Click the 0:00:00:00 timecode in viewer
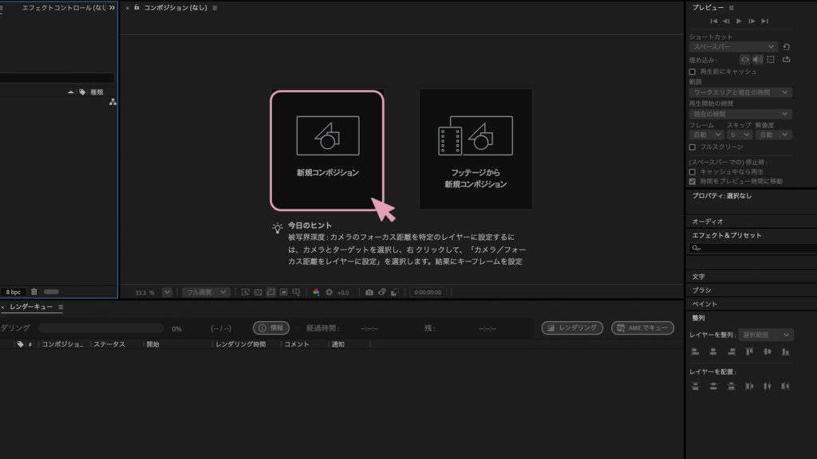 tap(428, 292)
